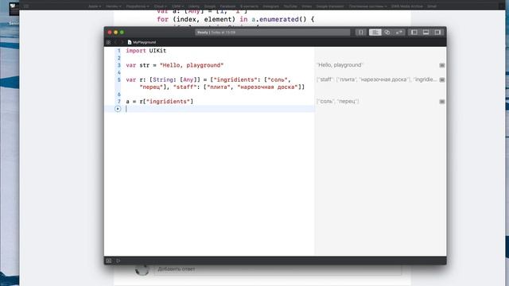
Task: Toggle the Inspectors panel
Action: click(437, 32)
